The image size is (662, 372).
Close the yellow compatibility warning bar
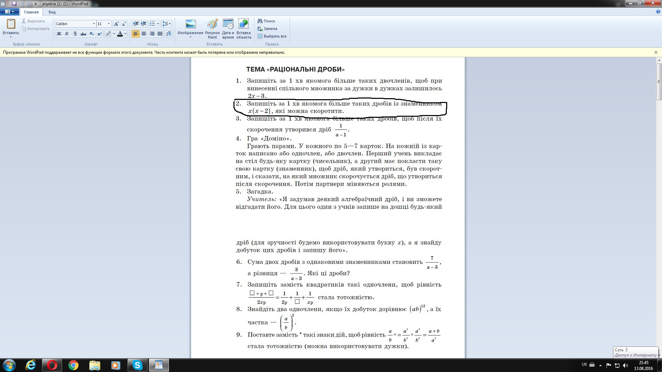pyautogui.click(x=656, y=52)
